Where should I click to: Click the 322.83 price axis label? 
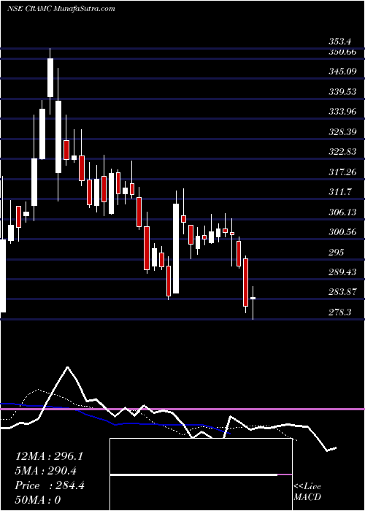pos(342,152)
